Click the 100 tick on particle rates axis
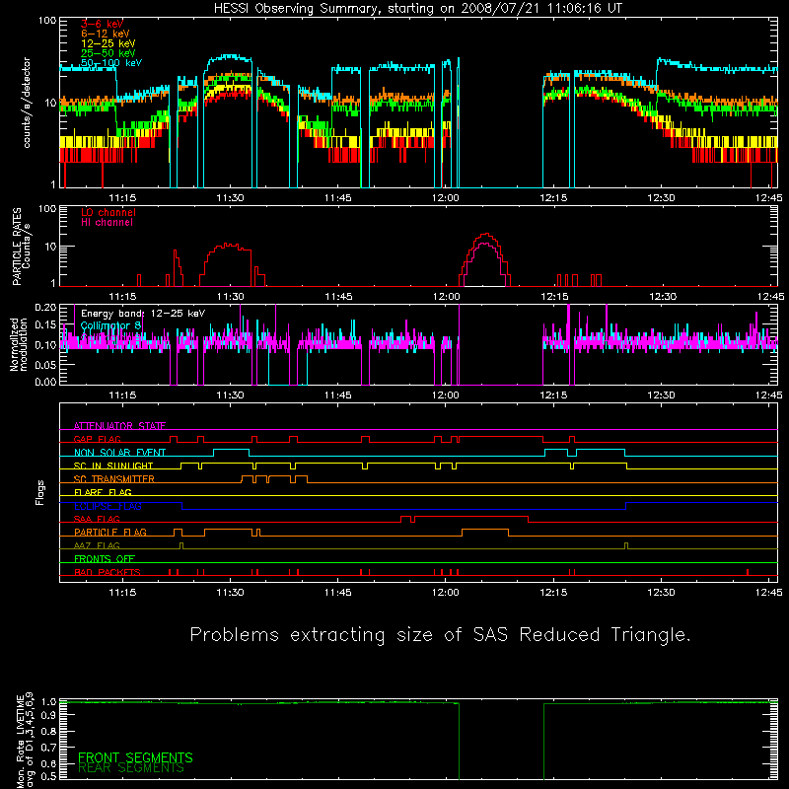Image resolution: width=789 pixels, height=789 pixels. point(47,209)
